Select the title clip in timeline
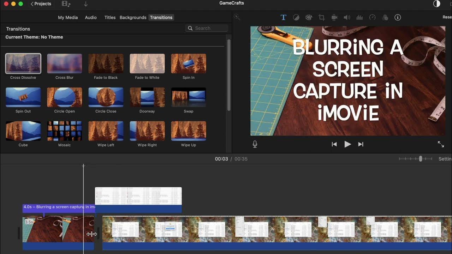 click(59, 208)
